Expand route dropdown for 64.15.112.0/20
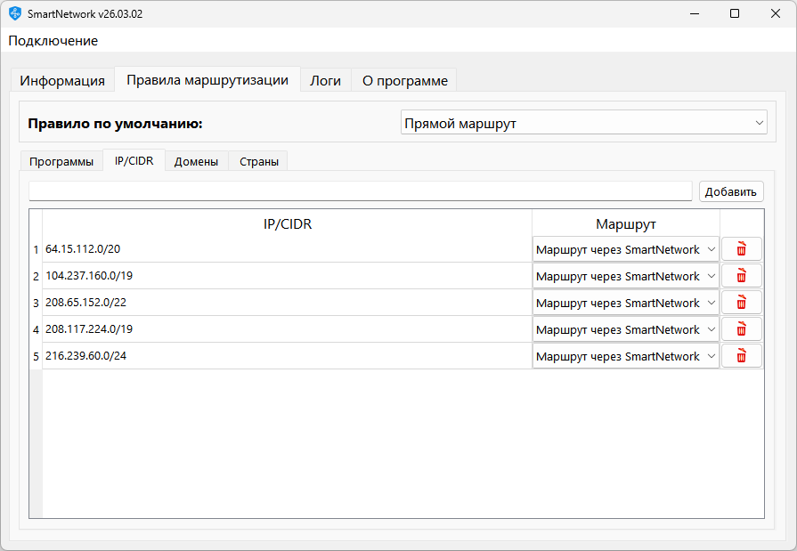Viewport: 797px width, 551px height. [625, 249]
